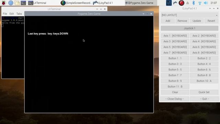Switch to the SimpleScreenRecorder taskbar entry
The width and height of the screenshot is (220, 124).
click(x=76, y=3)
